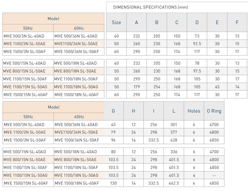The image size is (248, 191).
Task: Click the '--' O Ring cell
Action: (x=214, y=176)
